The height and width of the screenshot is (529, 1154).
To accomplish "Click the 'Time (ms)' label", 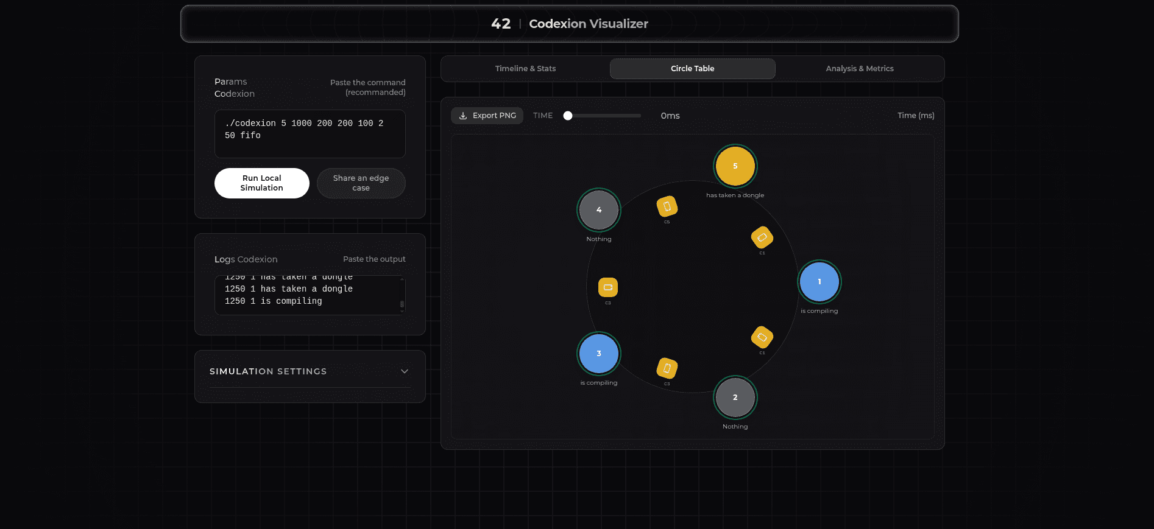I will pos(916,116).
